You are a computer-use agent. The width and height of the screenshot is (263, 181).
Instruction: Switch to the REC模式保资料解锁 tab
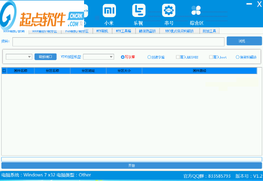click(179, 31)
